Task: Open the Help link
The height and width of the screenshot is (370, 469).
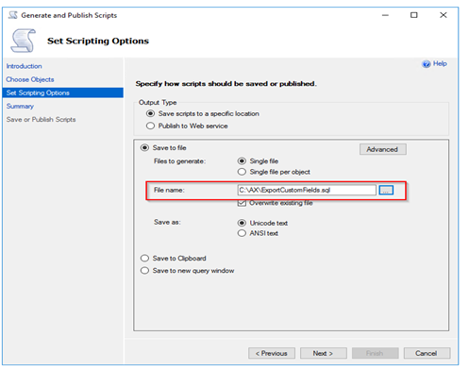Action: click(440, 63)
